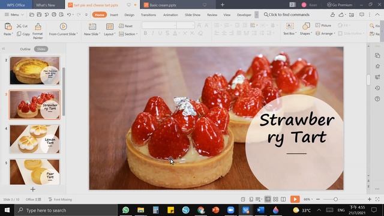The image size is (384, 216).
Task: Activate the Format Painter brush
Action: tap(38, 31)
